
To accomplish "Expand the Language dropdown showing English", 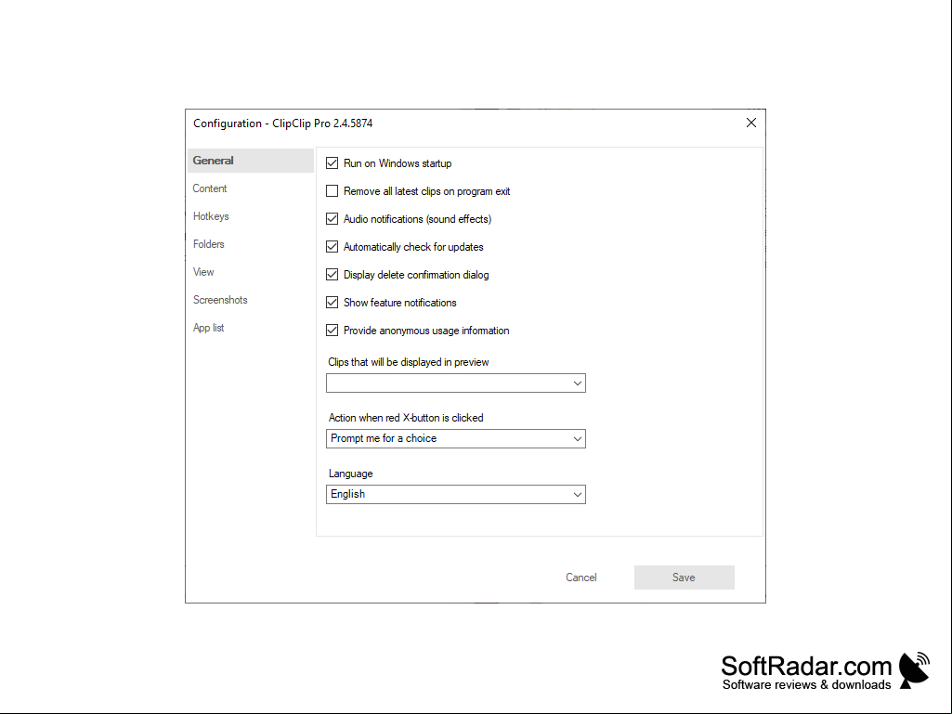I will (x=456, y=494).
